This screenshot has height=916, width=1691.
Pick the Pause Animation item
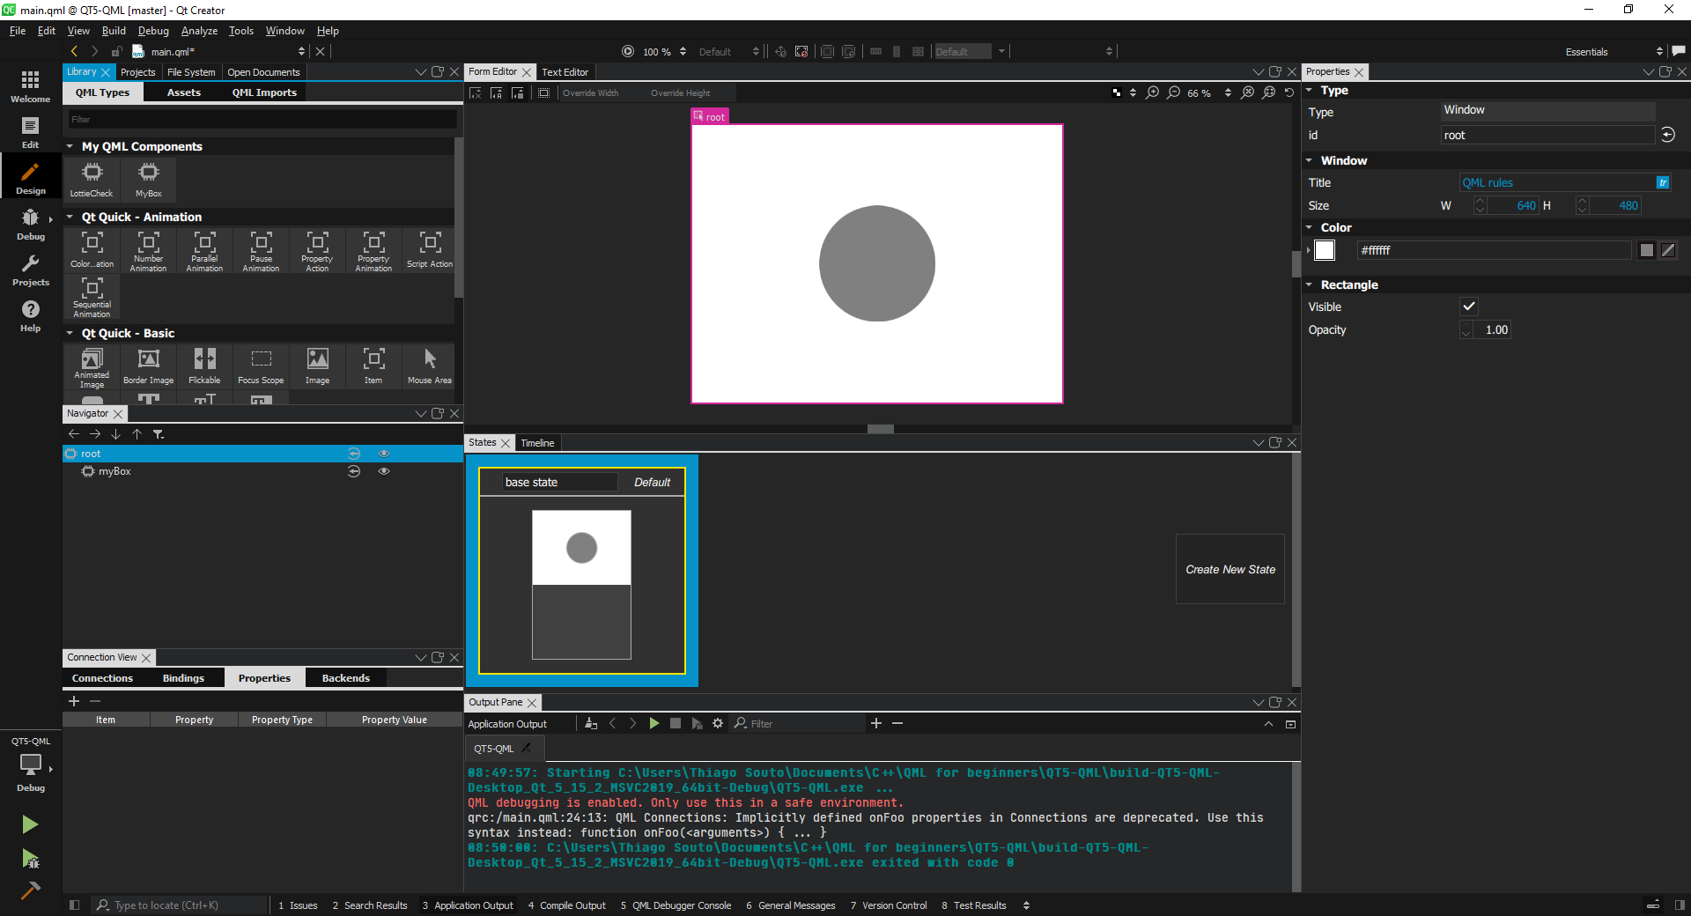(261, 251)
